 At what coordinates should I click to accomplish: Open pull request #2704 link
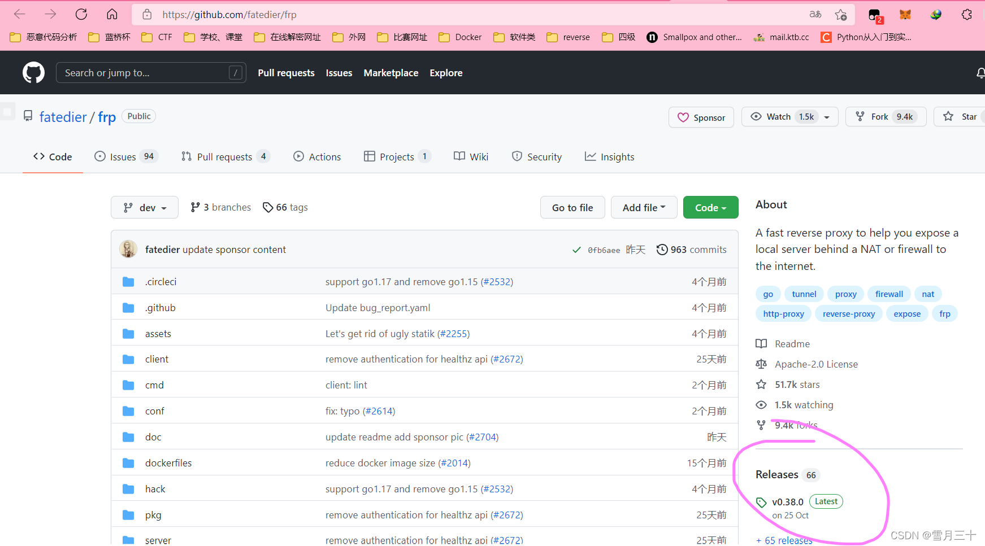pos(483,437)
